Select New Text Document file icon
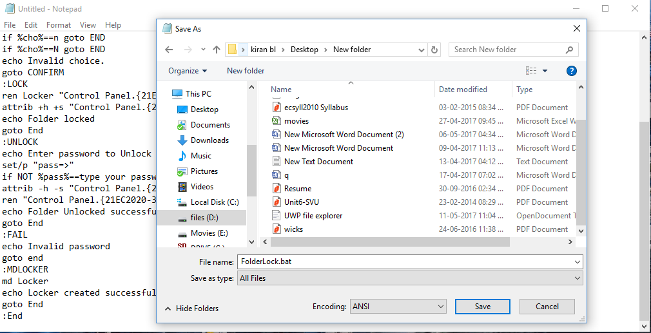 (277, 161)
